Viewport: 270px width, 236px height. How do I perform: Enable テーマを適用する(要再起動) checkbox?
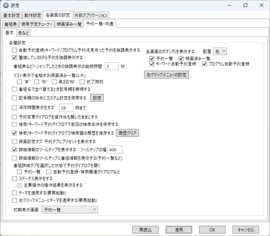pyautogui.click(x=15, y=193)
